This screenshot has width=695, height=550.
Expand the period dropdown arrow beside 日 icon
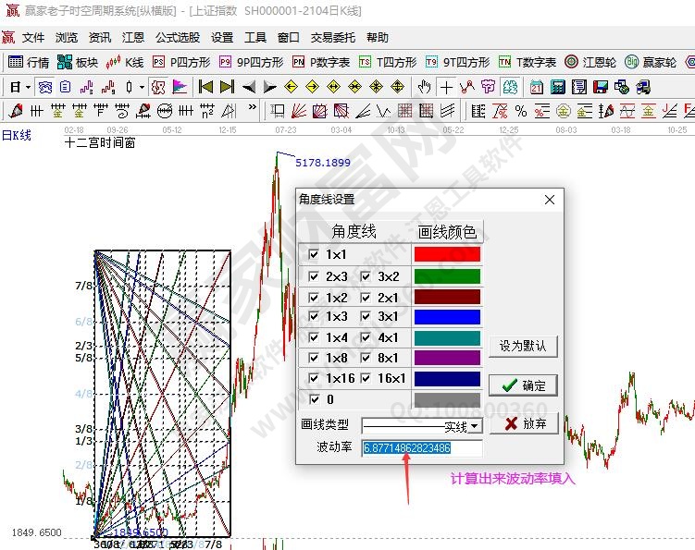coord(29,87)
